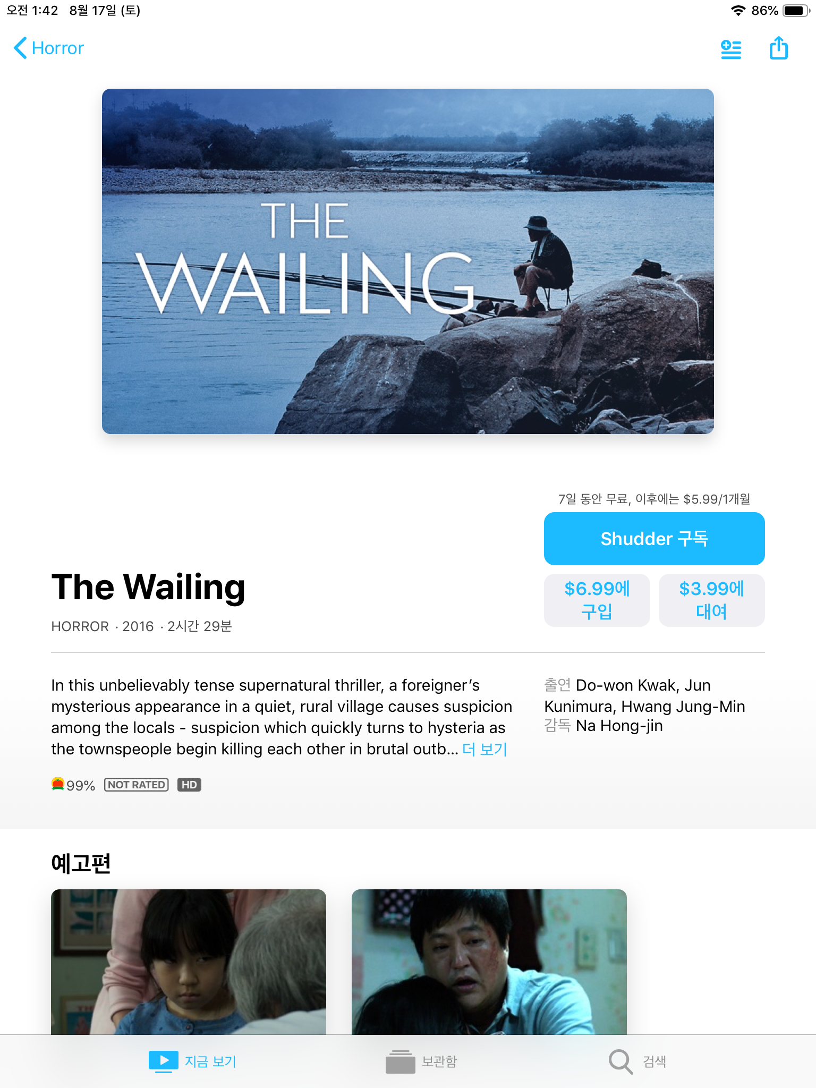Screen dimensions: 816x1088
Task: Rent the movie for $3.99
Action: 712,600
